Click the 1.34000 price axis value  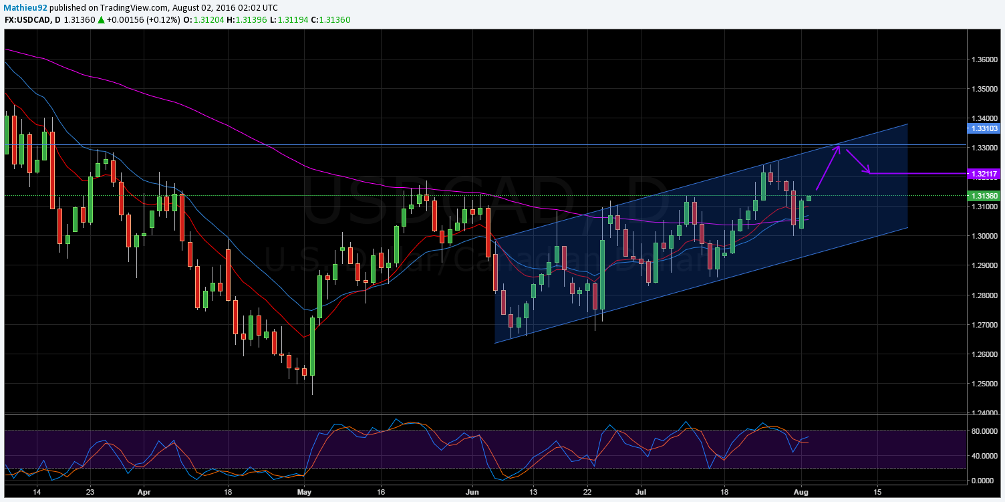click(x=985, y=118)
